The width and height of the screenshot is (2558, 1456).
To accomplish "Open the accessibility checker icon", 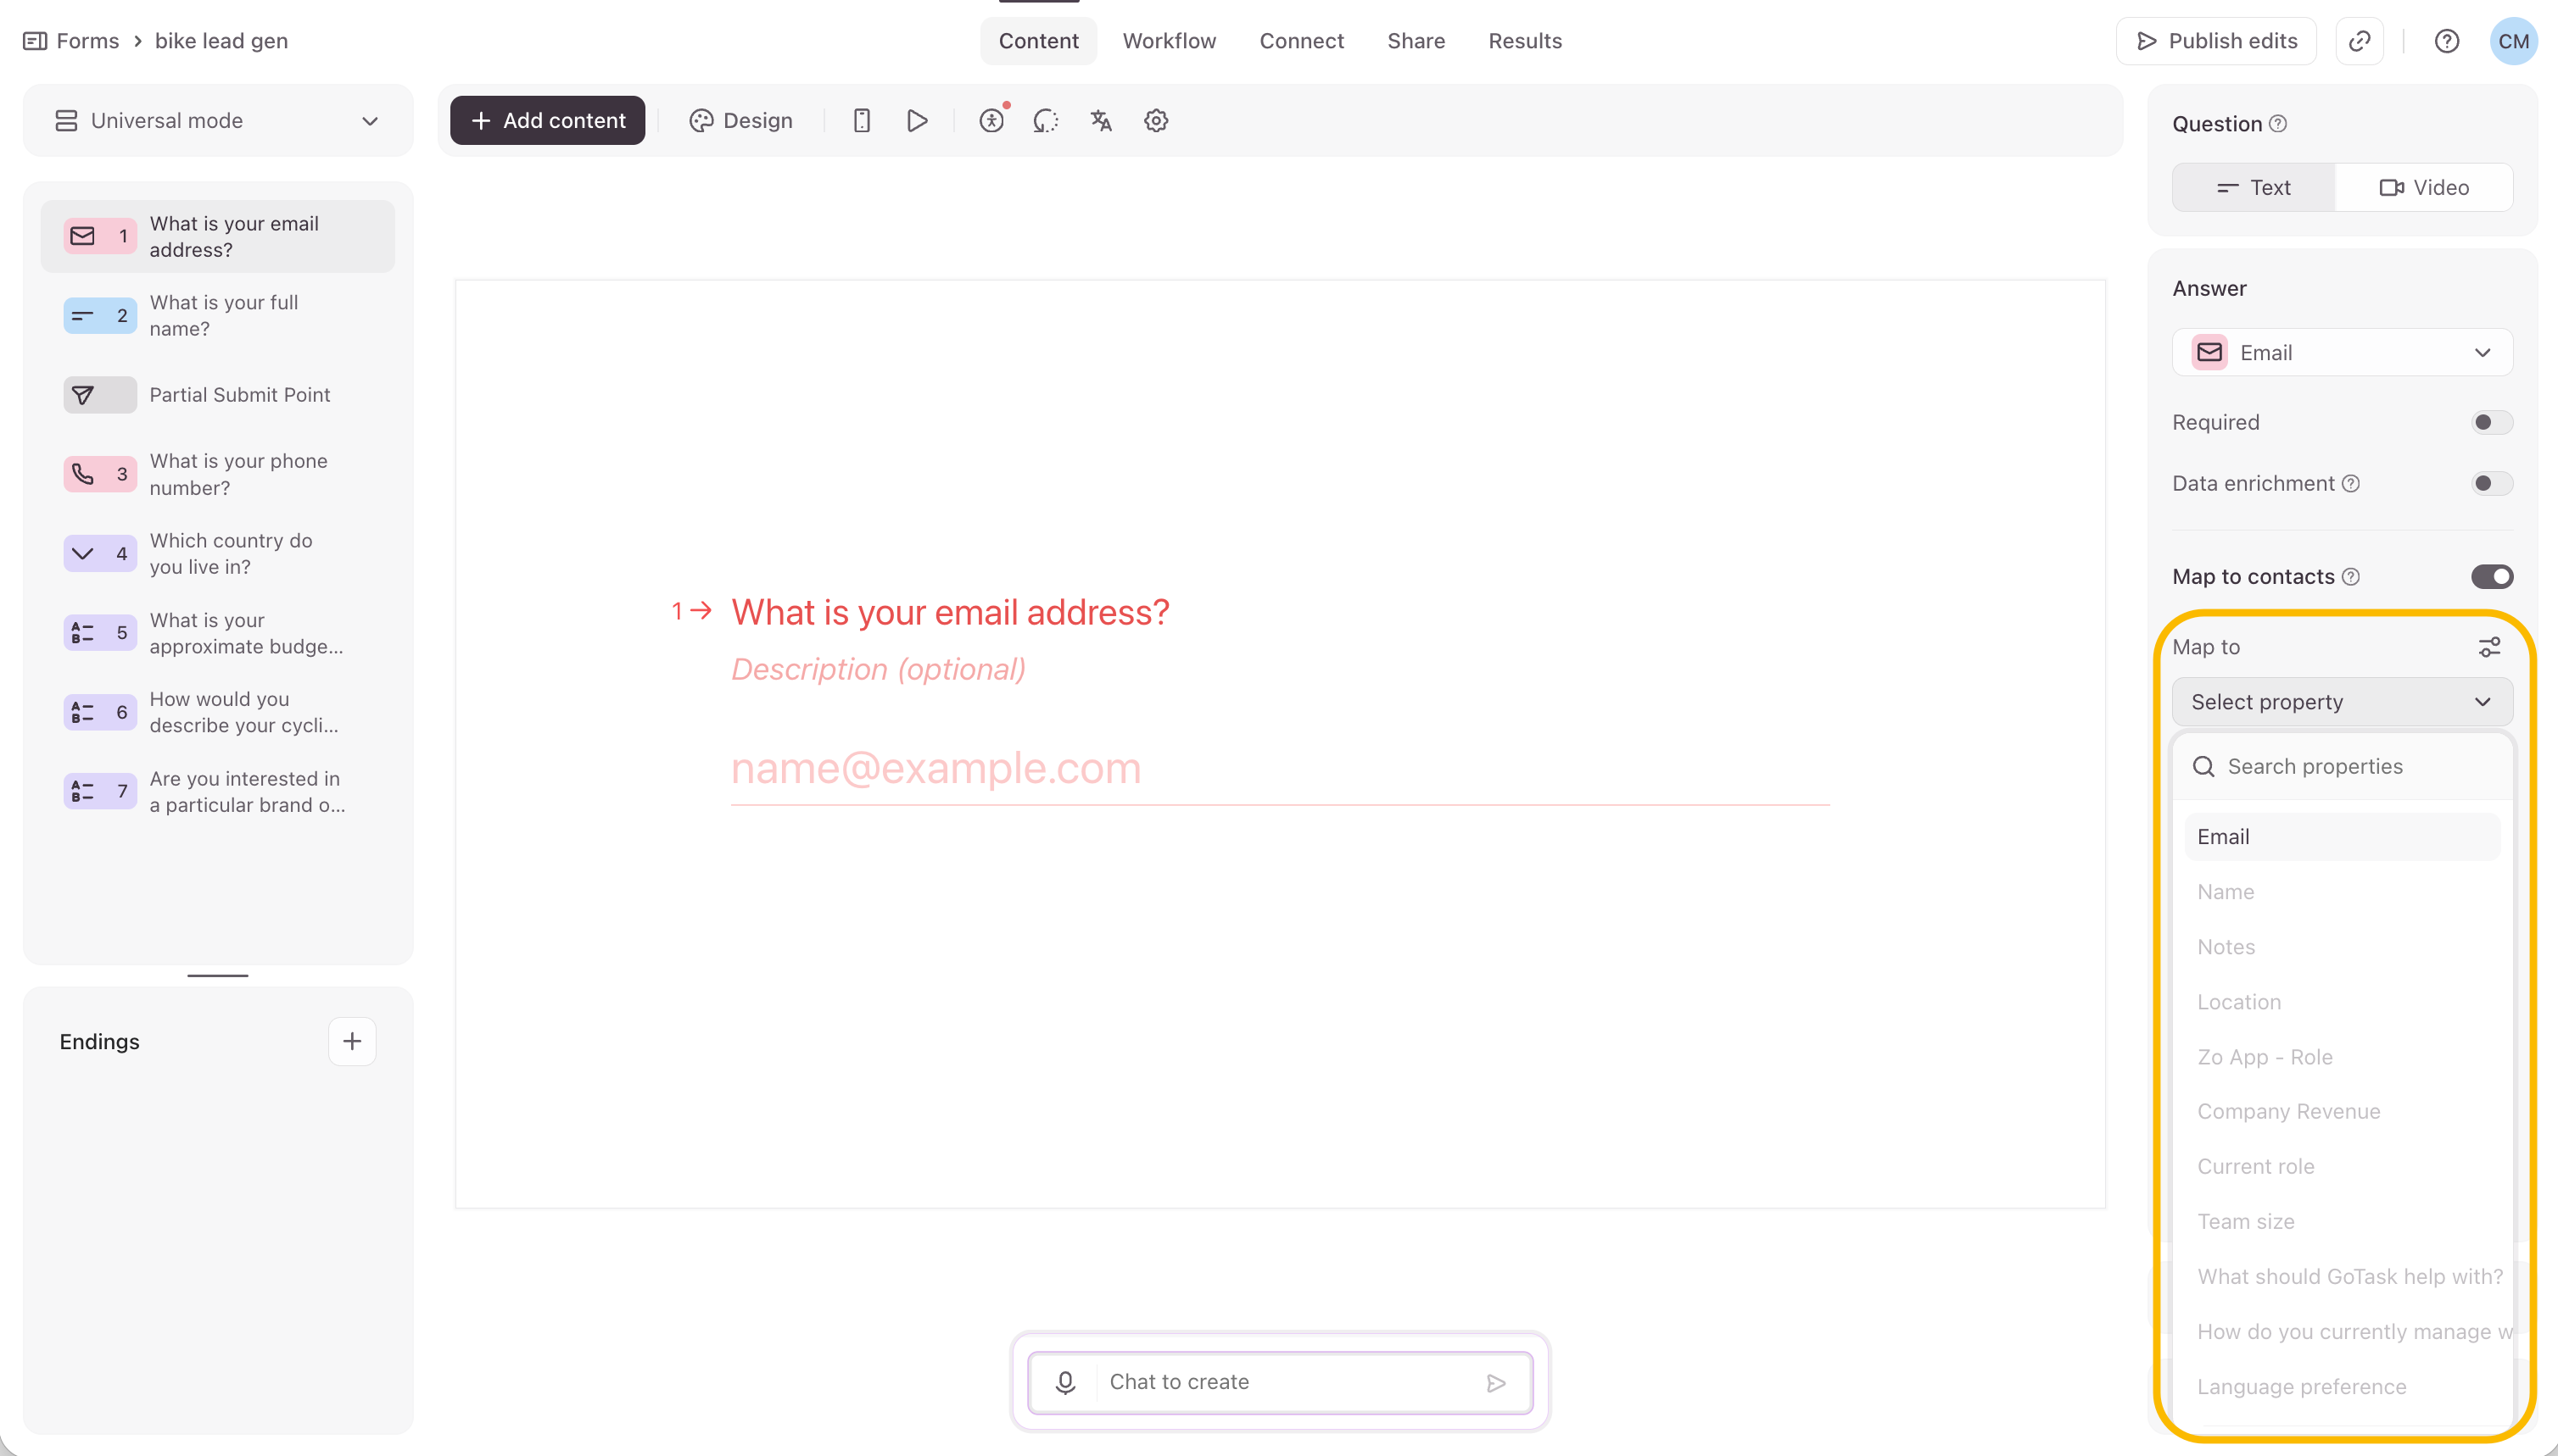I will tap(991, 121).
